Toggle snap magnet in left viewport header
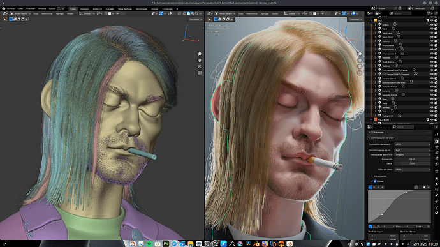This screenshot has height=247, width=440. tap(106, 13)
